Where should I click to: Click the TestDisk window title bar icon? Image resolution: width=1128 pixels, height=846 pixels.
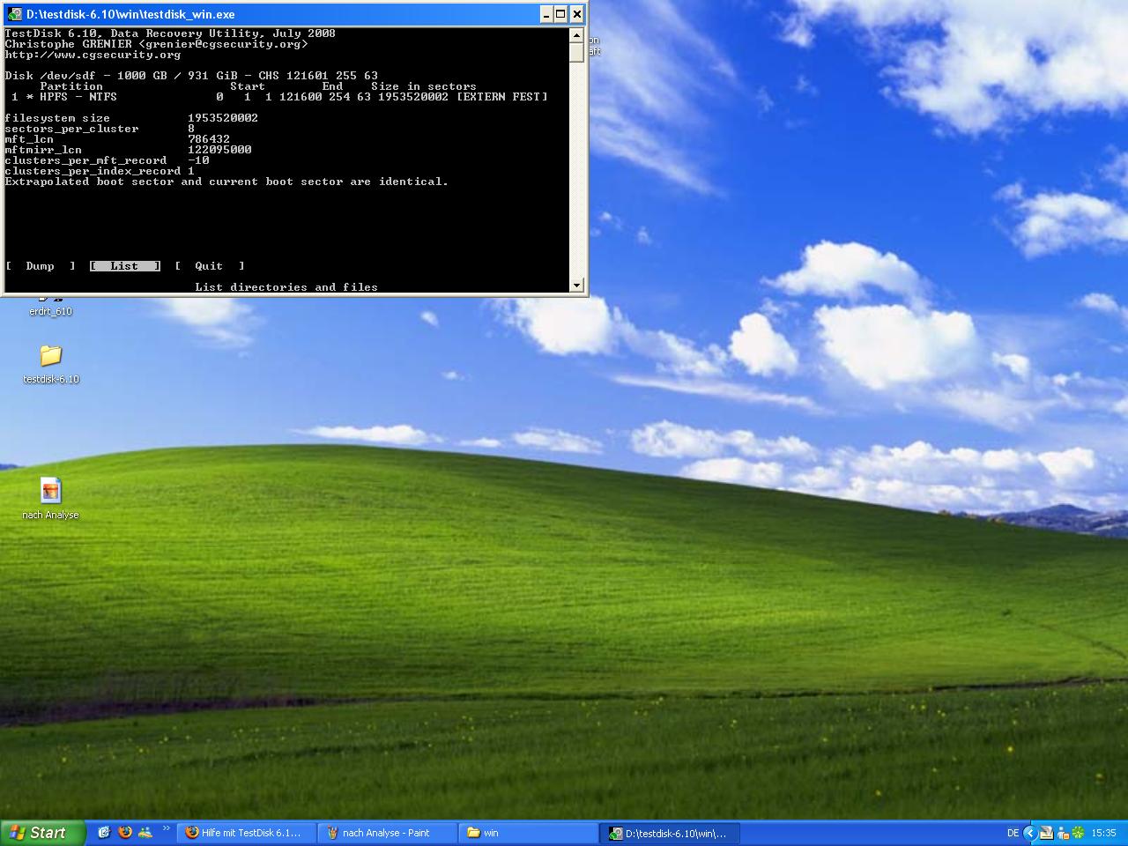[x=14, y=14]
